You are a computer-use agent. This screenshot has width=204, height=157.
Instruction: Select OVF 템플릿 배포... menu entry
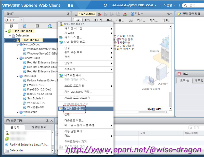[x=86, y=42]
